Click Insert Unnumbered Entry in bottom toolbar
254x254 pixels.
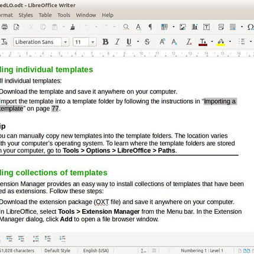pos(36,239)
